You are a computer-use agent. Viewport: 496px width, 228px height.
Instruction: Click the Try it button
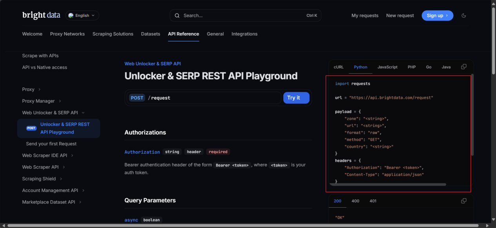click(x=296, y=98)
